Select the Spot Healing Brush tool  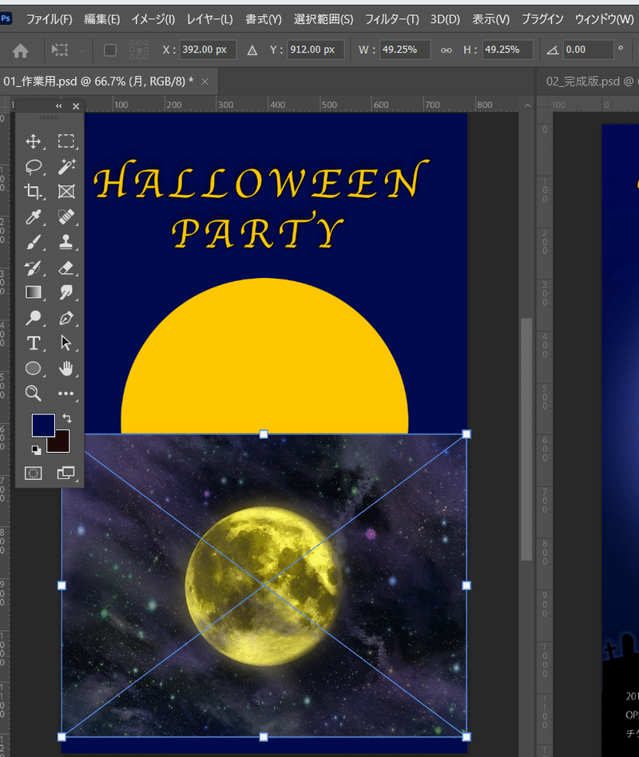[x=66, y=216]
